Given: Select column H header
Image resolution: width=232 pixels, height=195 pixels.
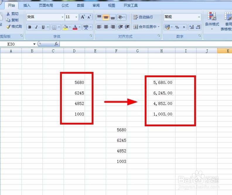Looking at the screenshot, I should [162, 51].
